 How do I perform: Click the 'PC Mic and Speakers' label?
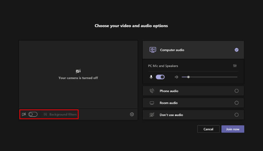point(163,66)
